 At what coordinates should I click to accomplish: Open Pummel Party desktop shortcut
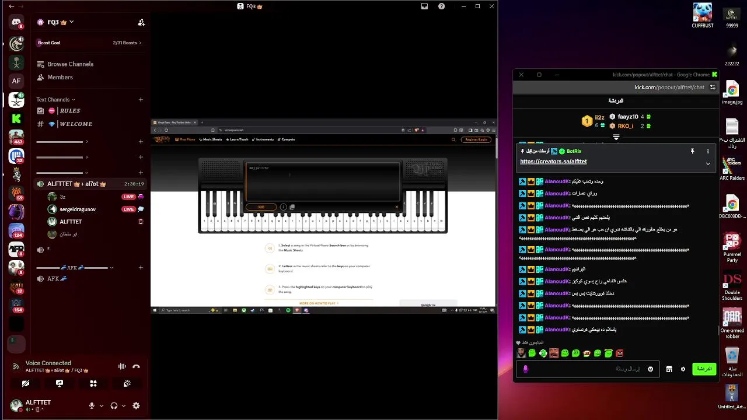click(x=732, y=247)
